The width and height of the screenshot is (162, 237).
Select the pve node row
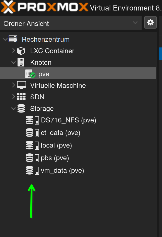(78, 73)
